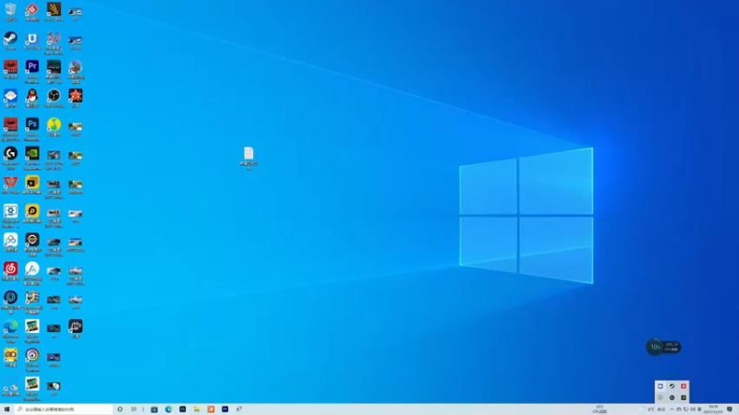The width and height of the screenshot is (739, 415).
Task: Open Microsoft Edge from the taskbar
Action: [x=168, y=409]
